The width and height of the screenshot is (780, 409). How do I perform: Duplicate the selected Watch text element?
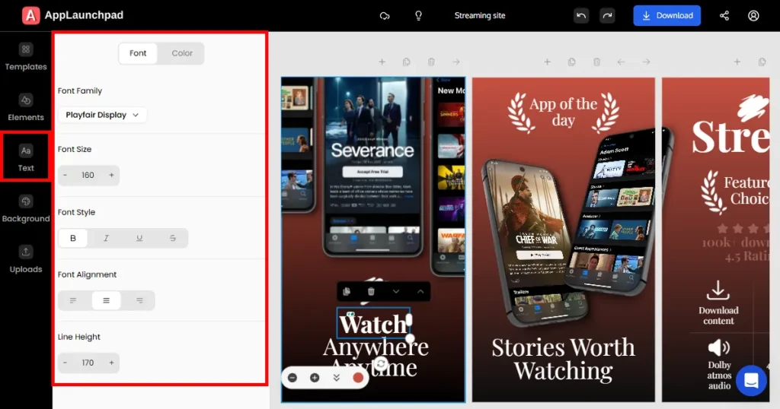tap(347, 291)
